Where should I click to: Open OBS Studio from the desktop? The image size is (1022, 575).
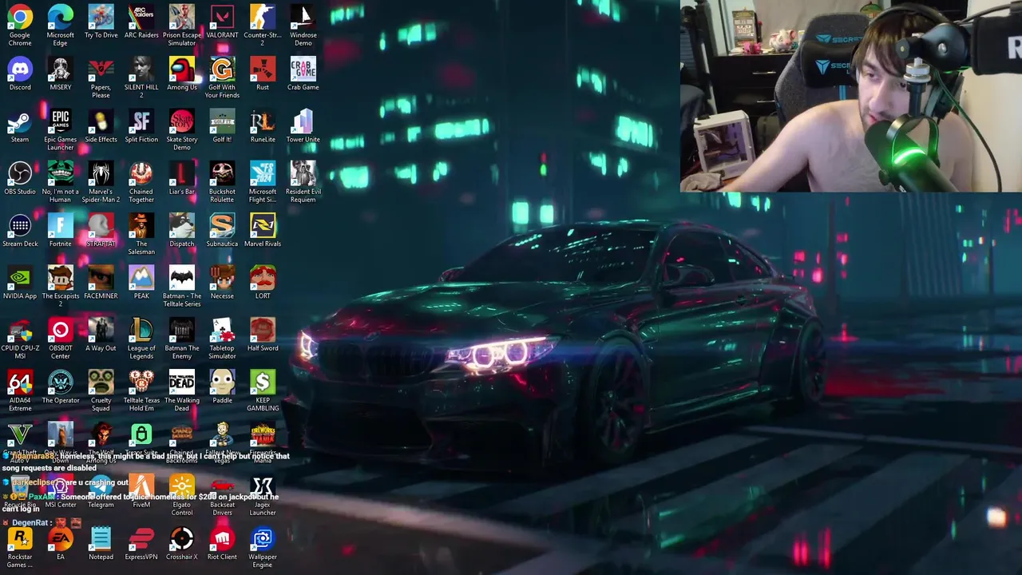[x=20, y=173]
